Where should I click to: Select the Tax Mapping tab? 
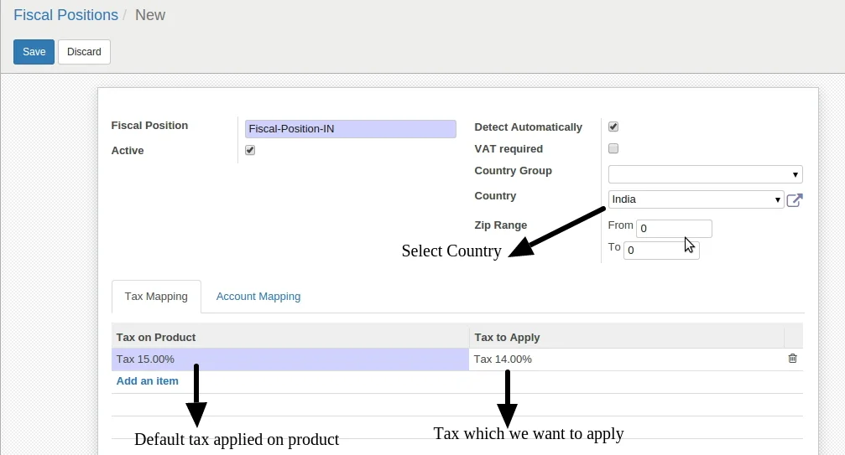(x=156, y=297)
